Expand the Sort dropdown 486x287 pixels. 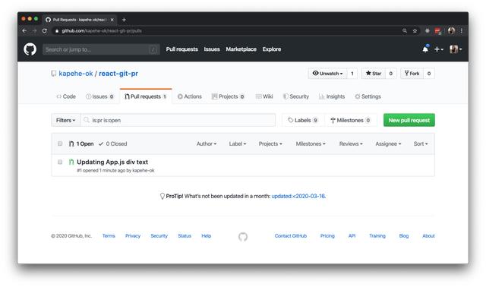[421, 143]
